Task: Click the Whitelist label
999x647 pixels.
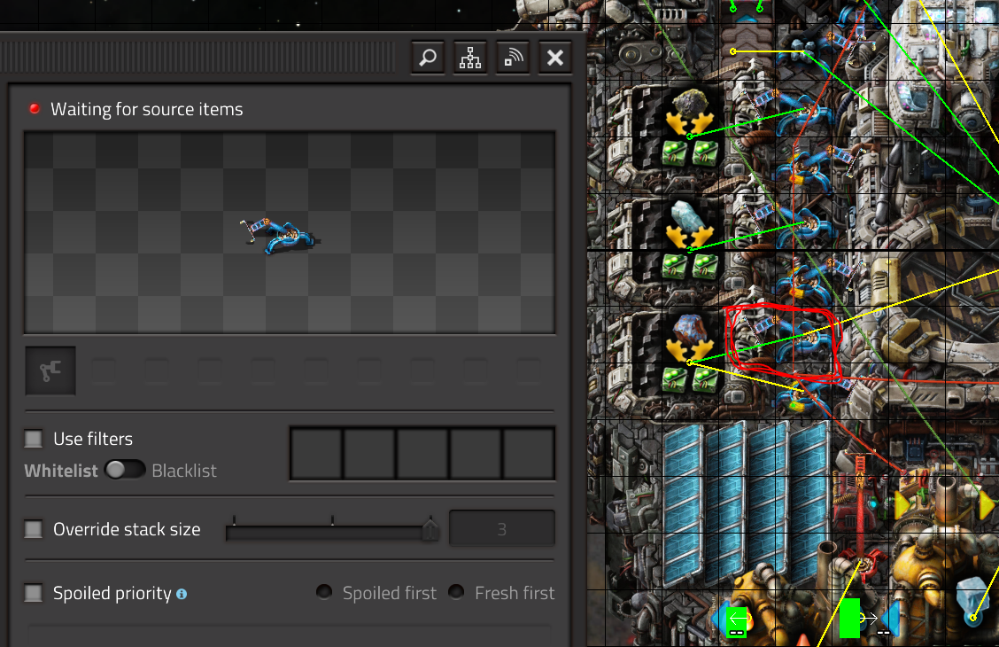Action: click(61, 471)
